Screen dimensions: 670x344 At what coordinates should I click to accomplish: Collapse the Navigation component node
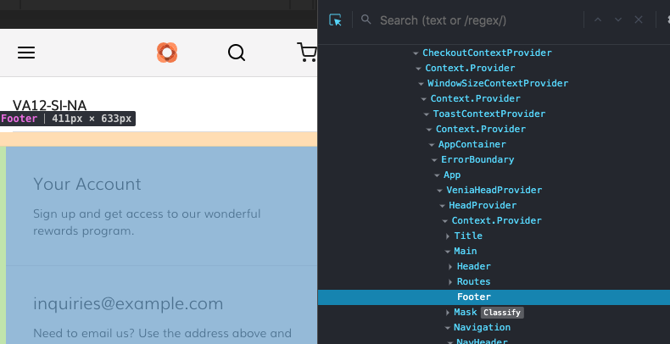tap(448, 328)
